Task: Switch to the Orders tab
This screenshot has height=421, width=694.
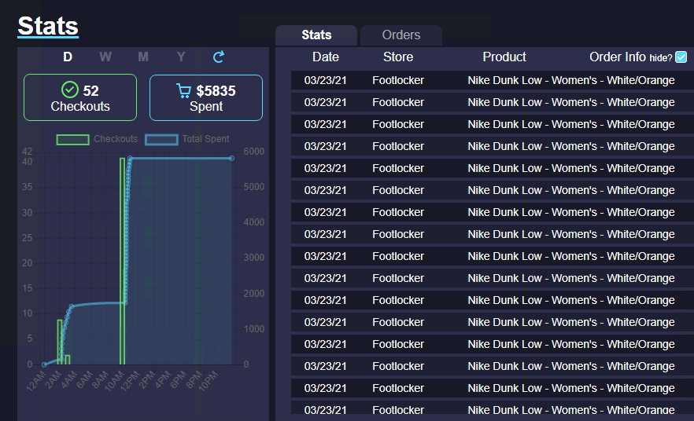Action: [401, 35]
